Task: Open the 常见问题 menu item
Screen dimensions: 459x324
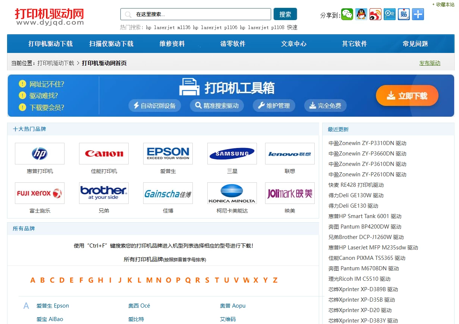Action: (415, 44)
